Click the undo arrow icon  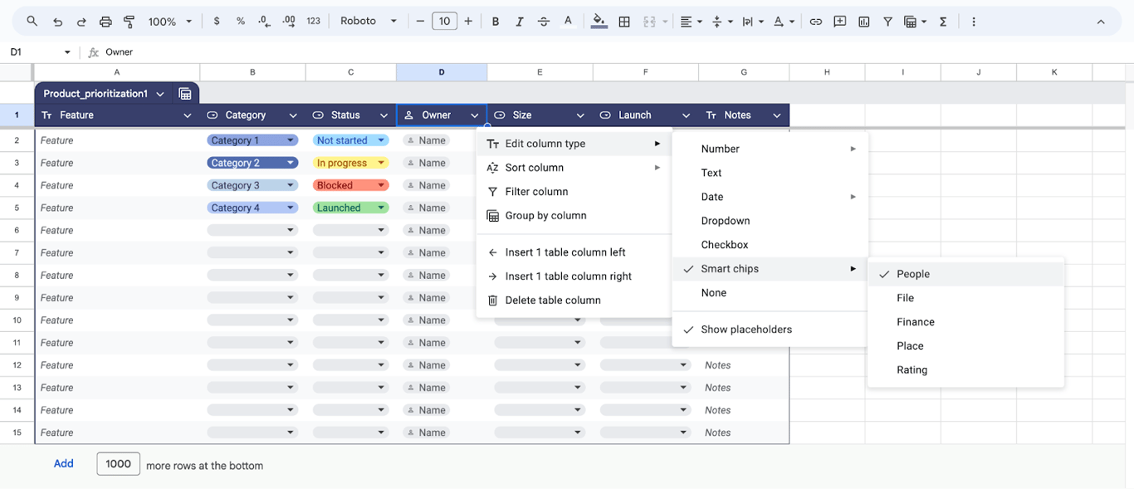coord(57,22)
